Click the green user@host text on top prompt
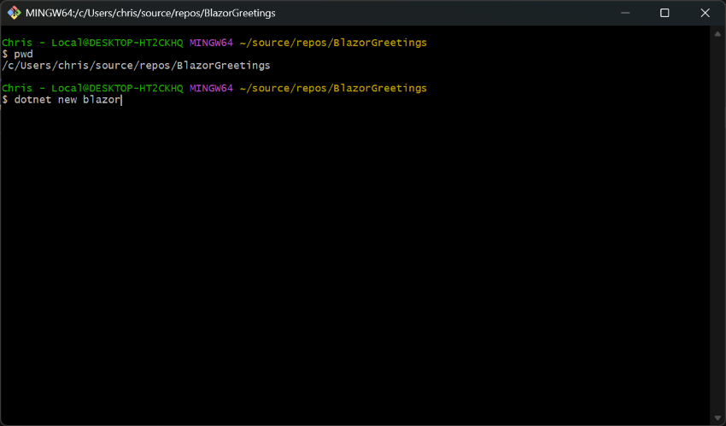The height and width of the screenshot is (426, 726). [92, 42]
